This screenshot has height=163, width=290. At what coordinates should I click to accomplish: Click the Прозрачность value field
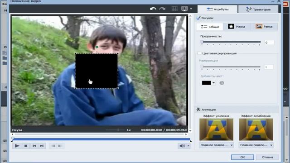[x=269, y=43]
